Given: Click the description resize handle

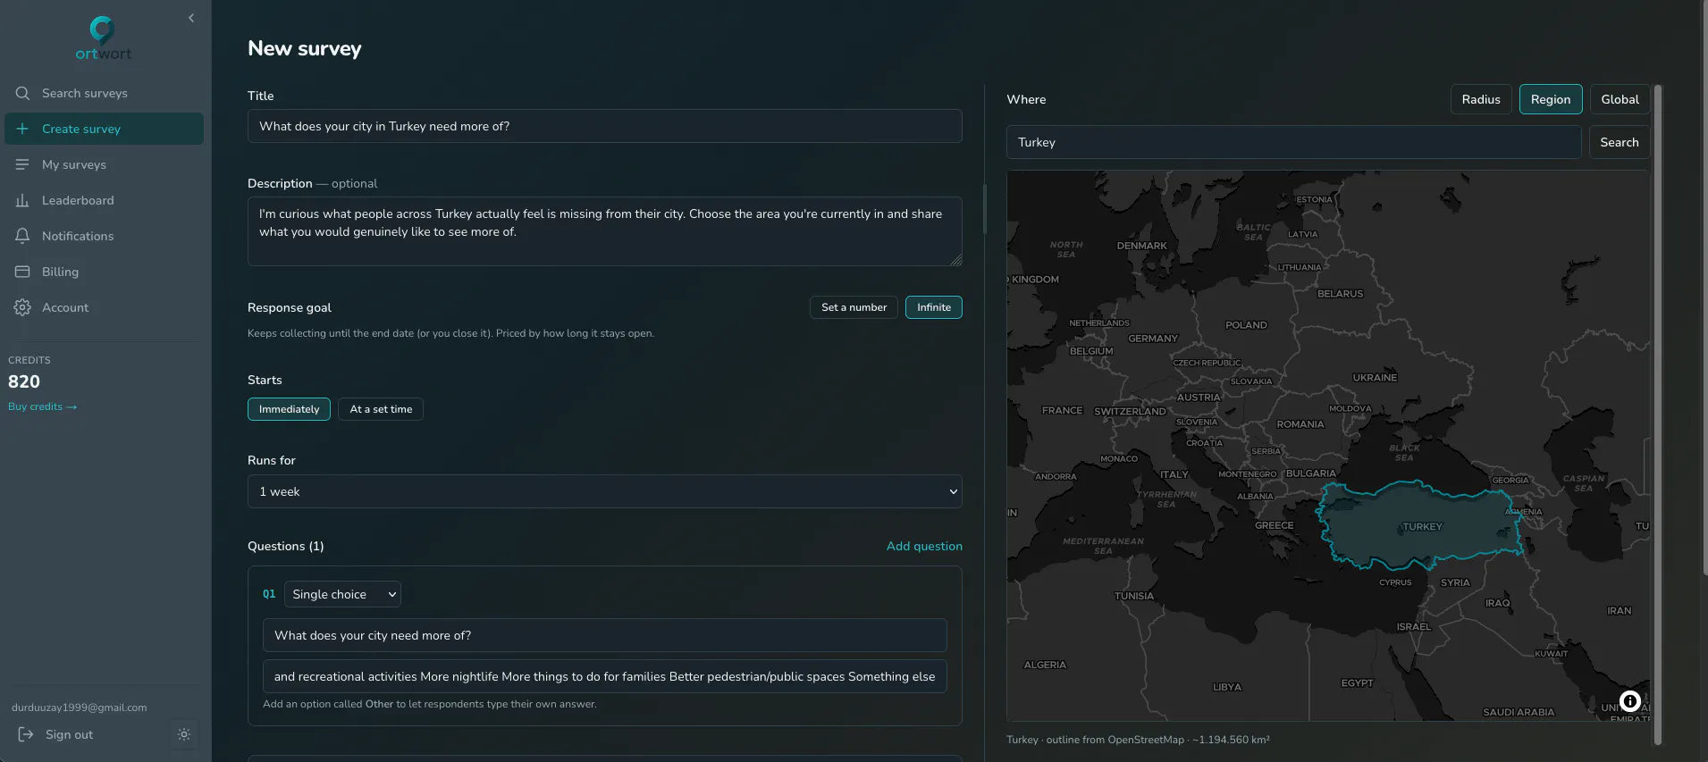Looking at the screenshot, I should coord(956,260).
